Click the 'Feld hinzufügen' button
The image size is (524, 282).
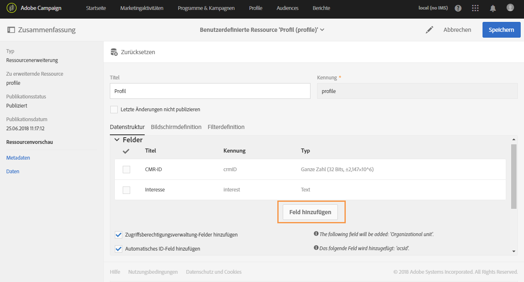pyautogui.click(x=311, y=212)
